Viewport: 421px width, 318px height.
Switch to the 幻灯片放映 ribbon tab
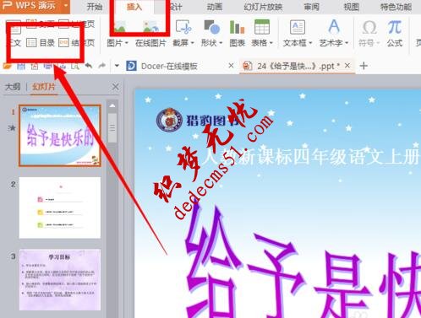(x=263, y=7)
